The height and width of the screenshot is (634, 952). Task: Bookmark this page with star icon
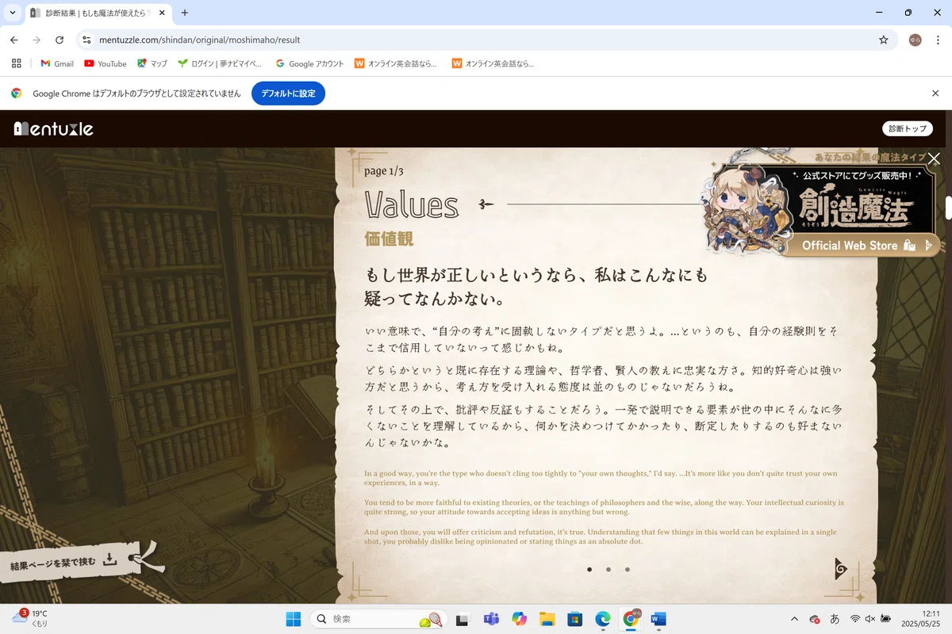click(883, 40)
